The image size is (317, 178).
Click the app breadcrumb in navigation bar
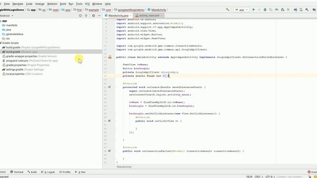pos(31,10)
